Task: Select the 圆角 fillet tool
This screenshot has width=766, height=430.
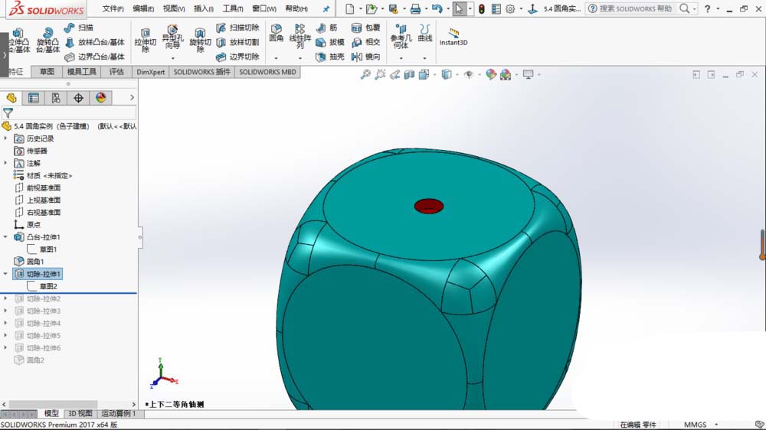Action: [x=276, y=33]
